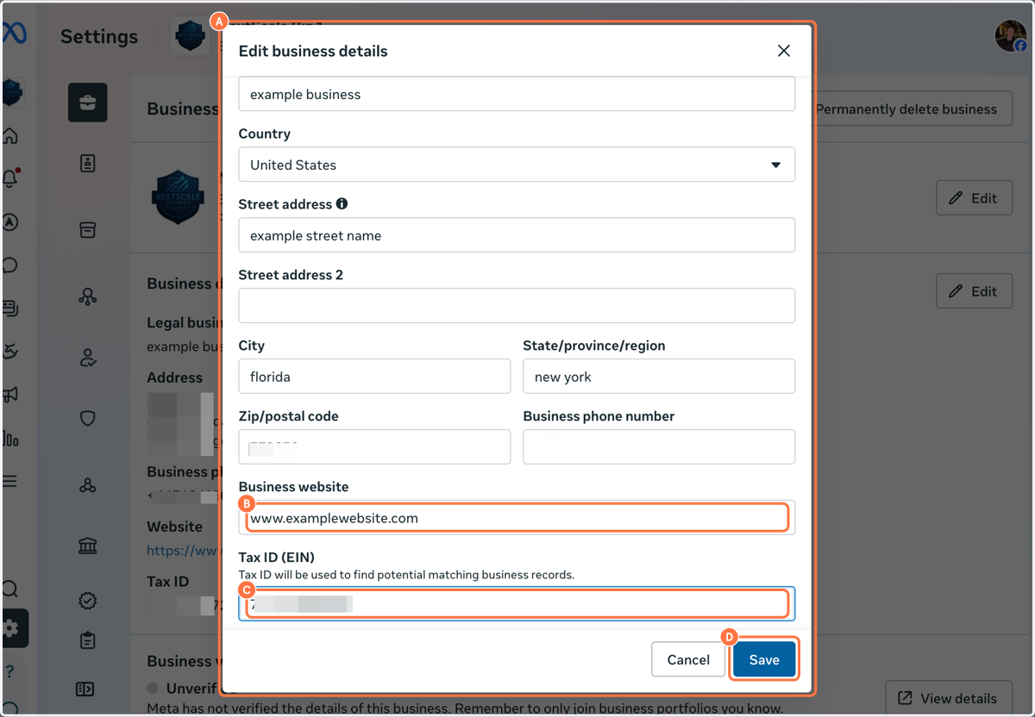Click the Meta logo icon
Image resolution: width=1035 pixels, height=717 pixels.
(14, 34)
